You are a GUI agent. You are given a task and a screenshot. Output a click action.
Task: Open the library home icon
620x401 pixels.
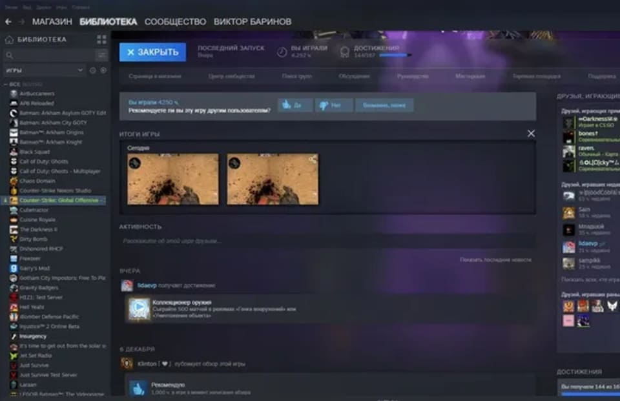pos(9,39)
